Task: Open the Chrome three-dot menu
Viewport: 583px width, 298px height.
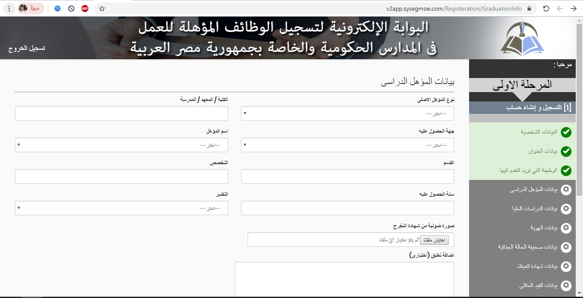Action: coord(9,9)
